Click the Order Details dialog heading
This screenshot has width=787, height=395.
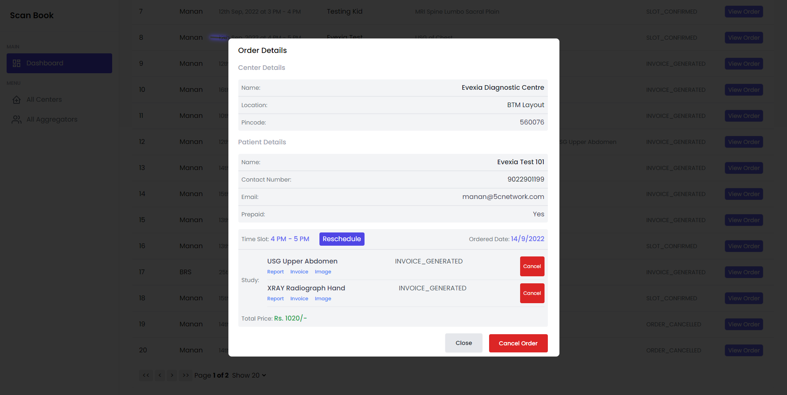[x=262, y=50]
